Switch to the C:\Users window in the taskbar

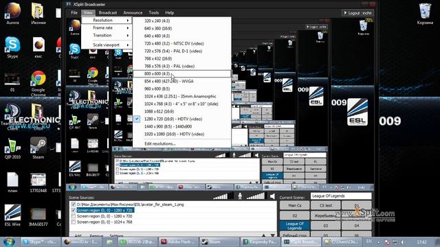(x=342, y=242)
